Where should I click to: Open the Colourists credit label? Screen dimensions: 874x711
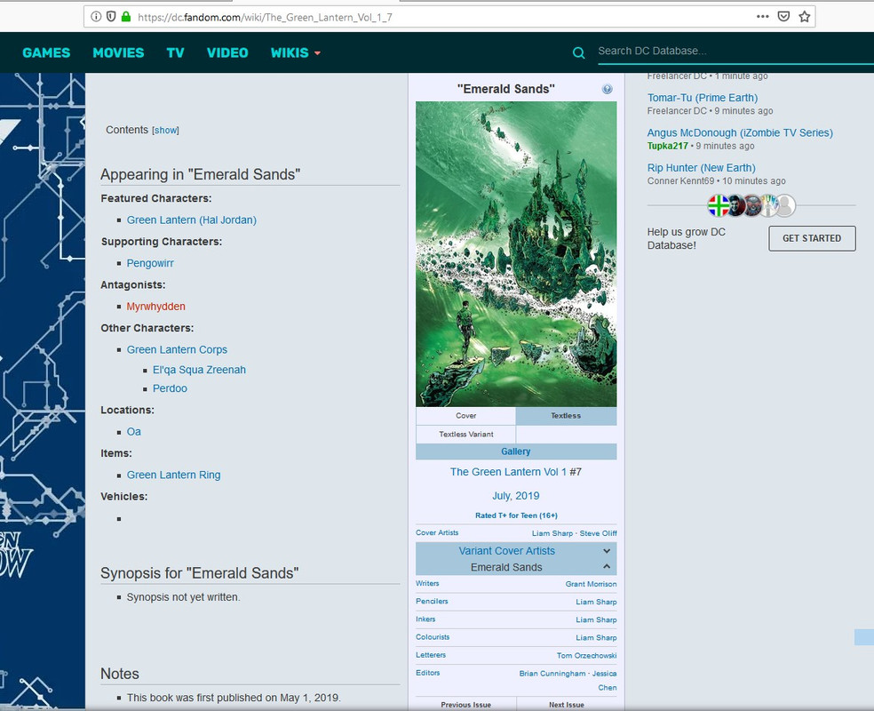tap(433, 637)
